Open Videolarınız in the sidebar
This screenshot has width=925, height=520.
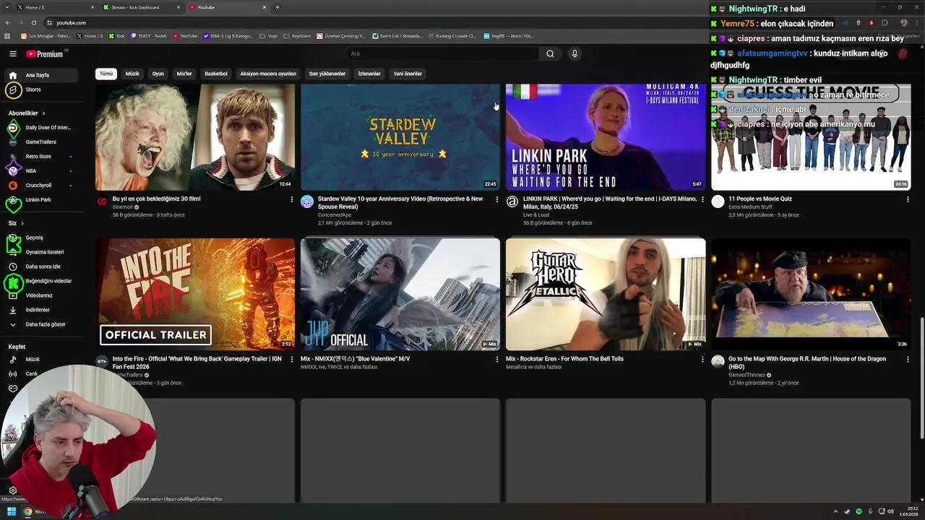40,295
